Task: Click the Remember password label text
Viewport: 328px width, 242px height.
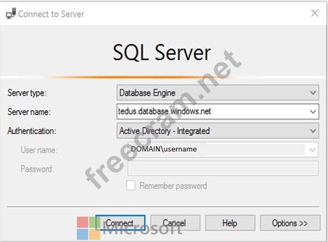Action: tap(173, 186)
